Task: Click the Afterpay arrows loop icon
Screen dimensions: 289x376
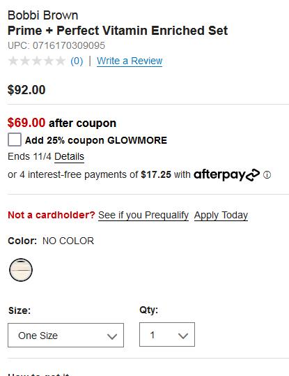Action: coord(253,175)
